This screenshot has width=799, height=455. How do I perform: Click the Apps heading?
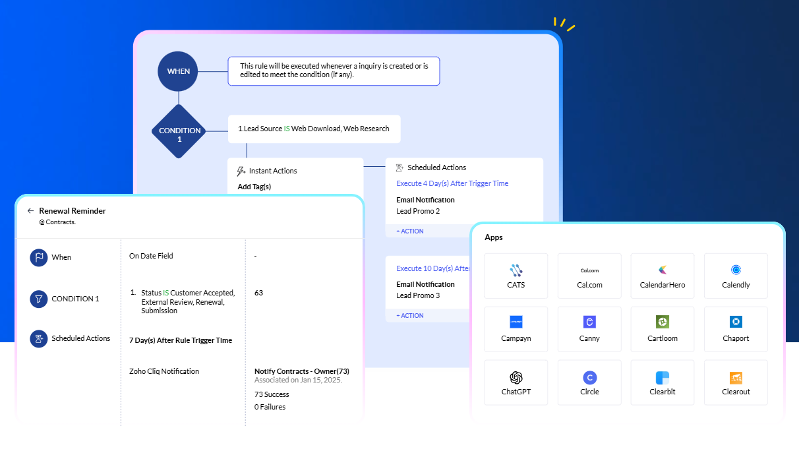494,237
